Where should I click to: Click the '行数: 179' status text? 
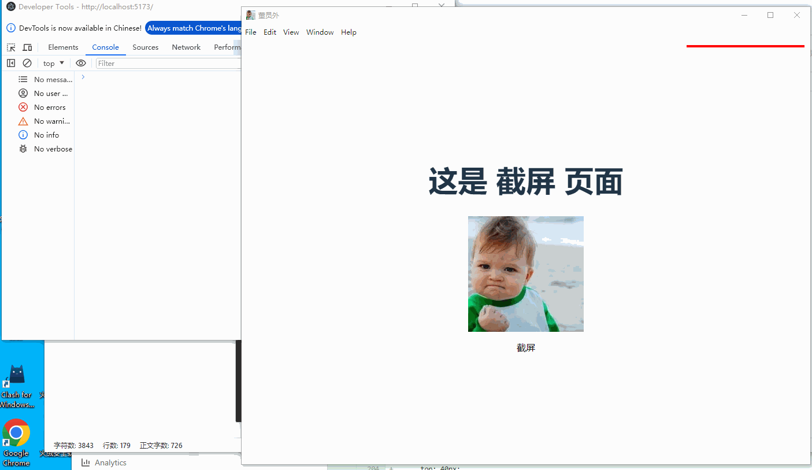coord(117,446)
